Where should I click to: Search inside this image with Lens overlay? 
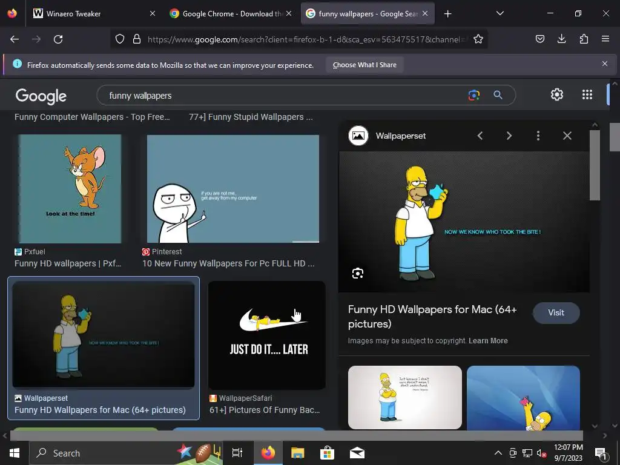(x=357, y=273)
